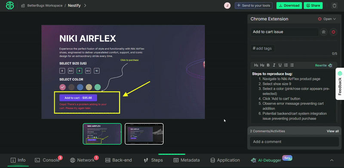Viewport: 344px width, 168px height.
Task: Click the assignee icon beside the title
Action: pos(324,32)
